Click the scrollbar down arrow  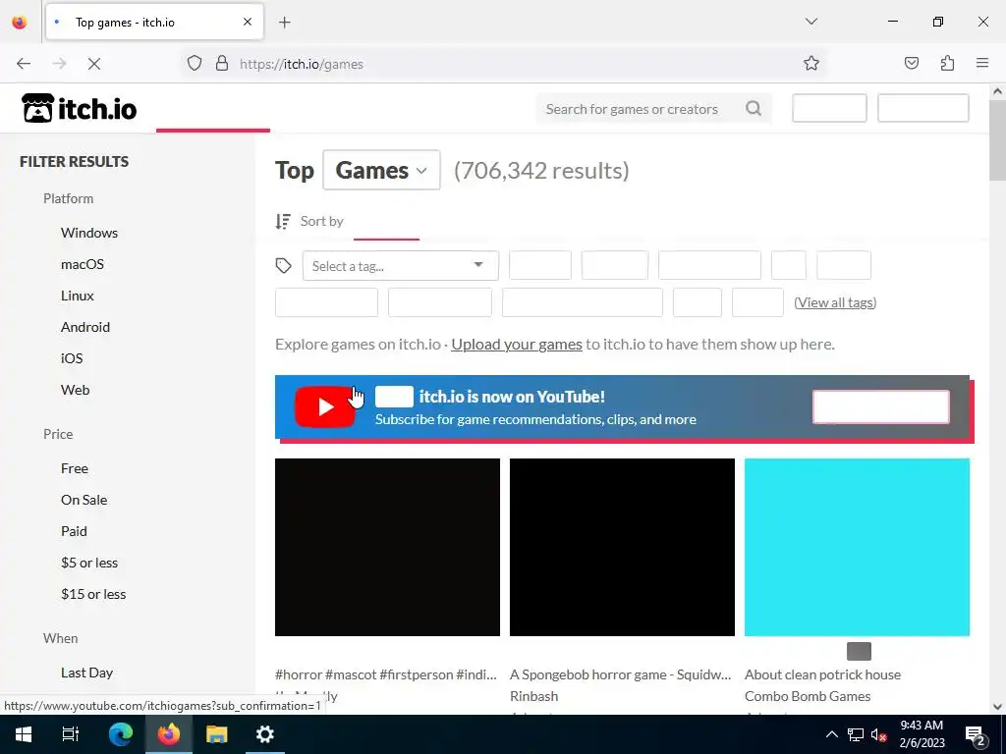(x=997, y=707)
